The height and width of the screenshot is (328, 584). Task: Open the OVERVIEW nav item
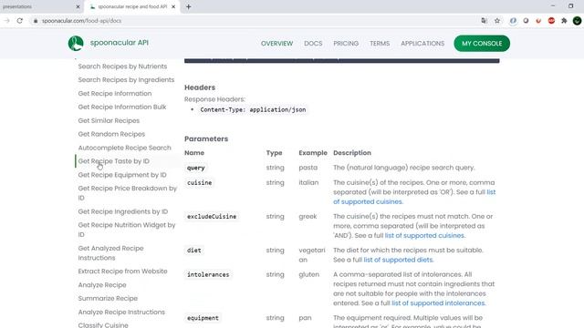coord(276,44)
